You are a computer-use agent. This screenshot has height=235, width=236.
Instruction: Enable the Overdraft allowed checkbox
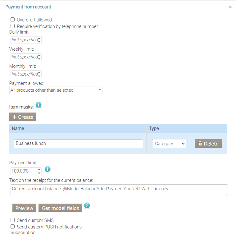pyautogui.click(x=13, y=20)
